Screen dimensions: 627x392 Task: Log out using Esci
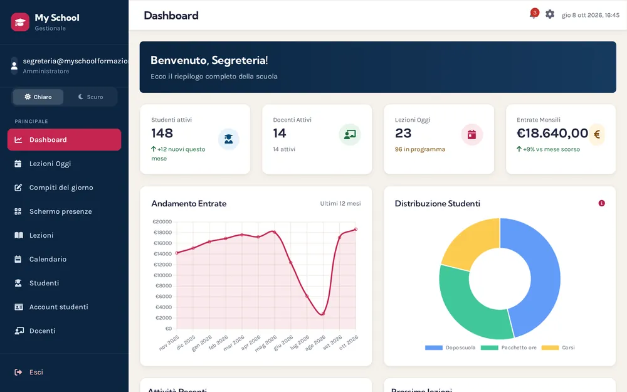pyautogui.click(x=64, y=373)
